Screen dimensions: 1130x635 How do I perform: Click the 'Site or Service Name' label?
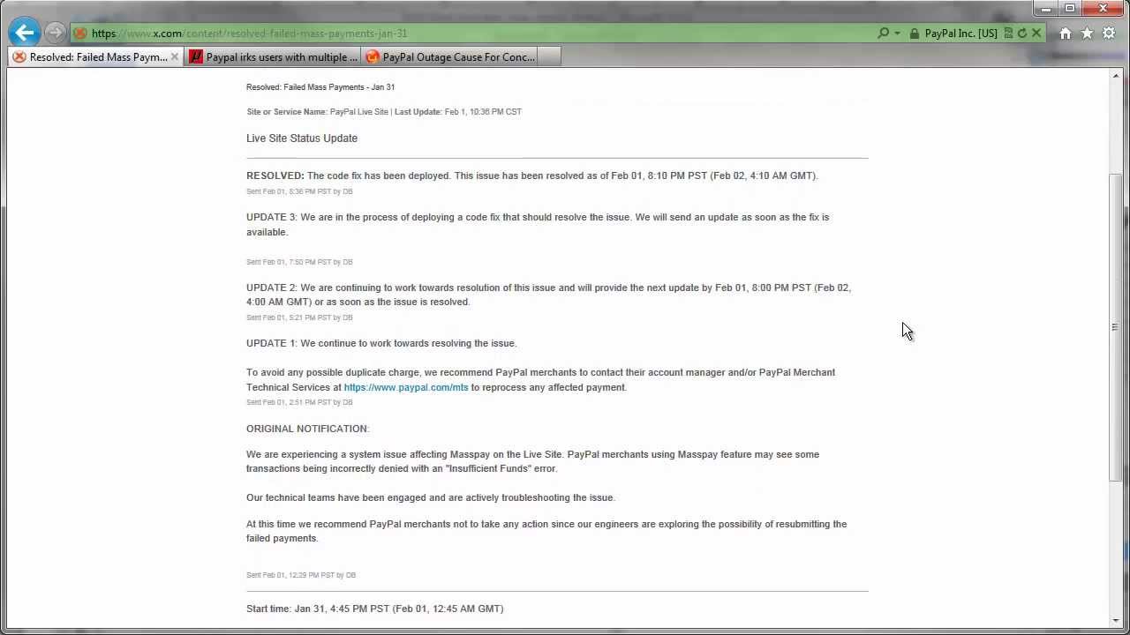click(286, 112)
